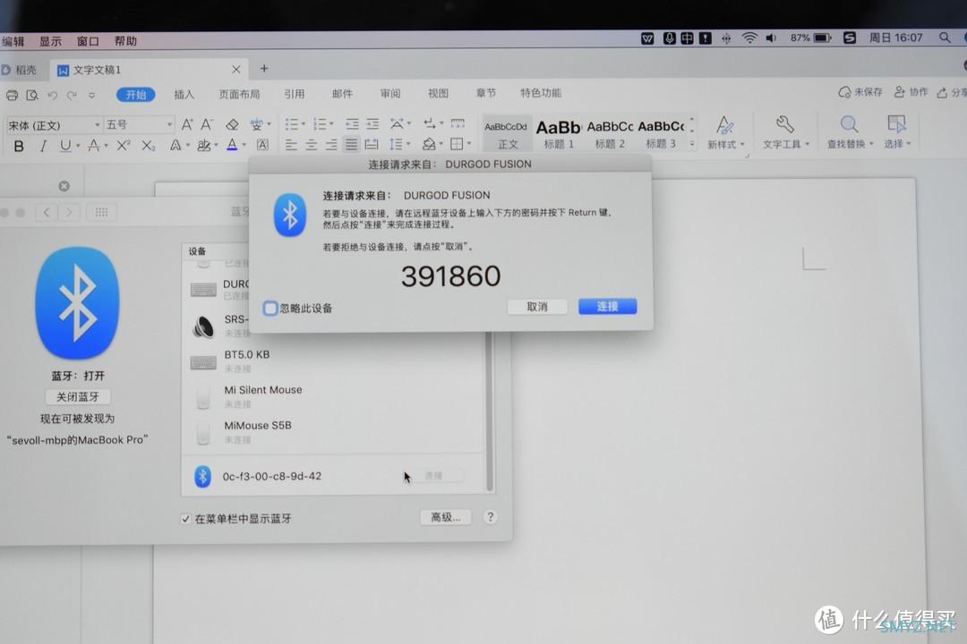
Task: Enable the 忽略此设备 checkbox
Action: pyautogui.click(x=270, y=309)
